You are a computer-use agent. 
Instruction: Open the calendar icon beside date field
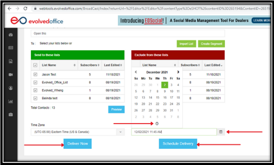tap(221, 132)
